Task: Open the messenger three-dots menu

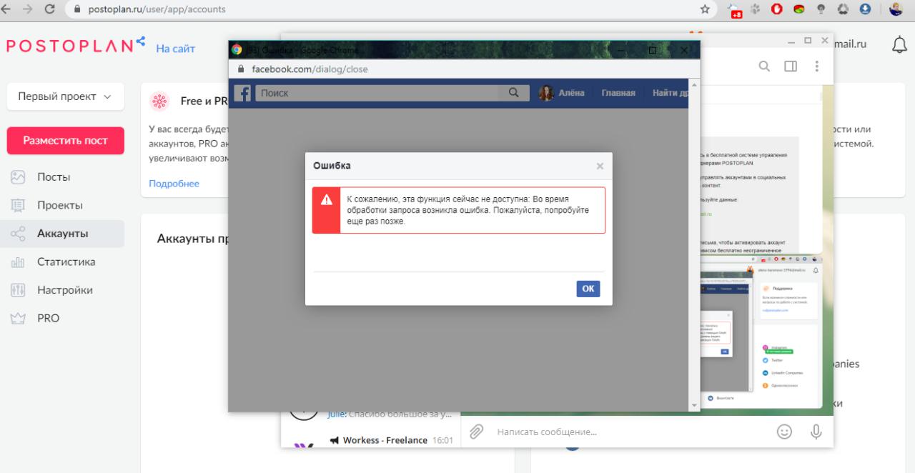Action: pos(816,66)
